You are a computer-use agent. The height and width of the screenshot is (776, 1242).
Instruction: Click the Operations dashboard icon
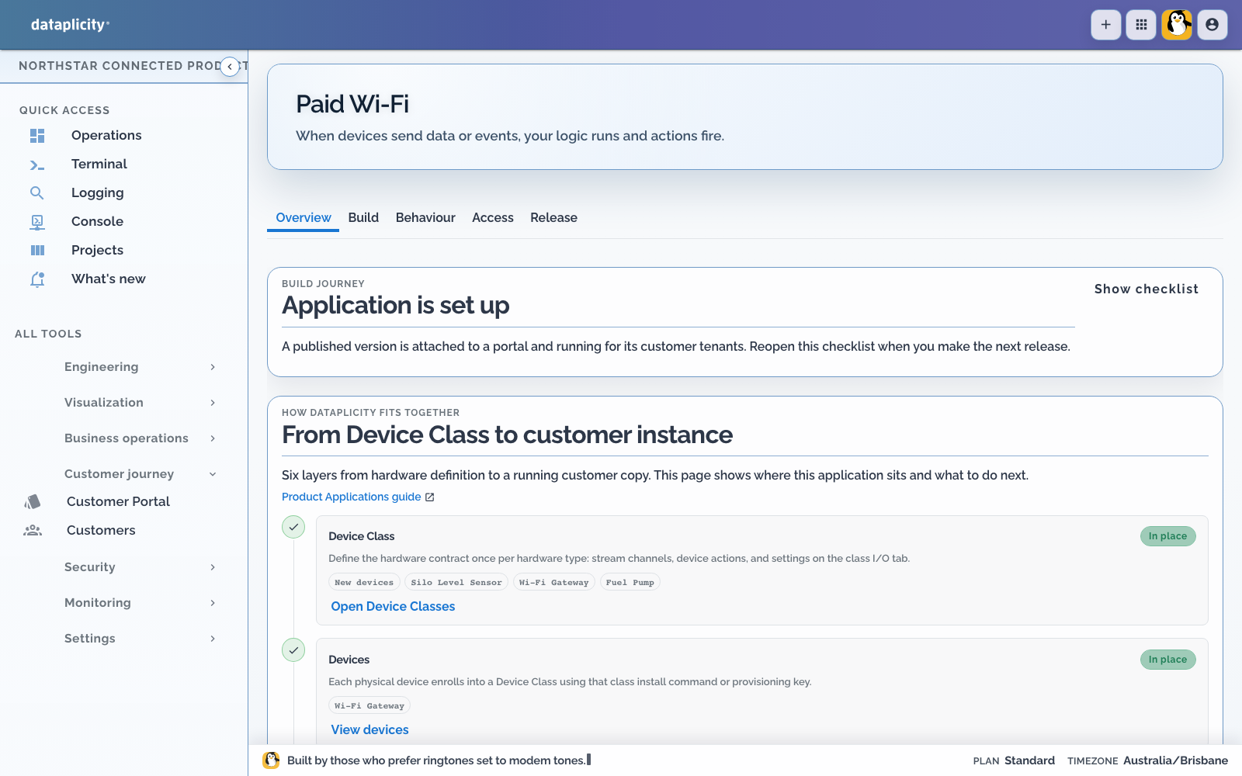[x=37, y=136]
